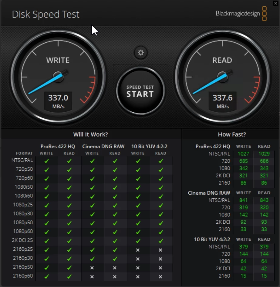The height and width of the screenshot is (287, 280).
Task: Click Cinema DNG RAW write X for 2160p50
Action: click(92, 268)
